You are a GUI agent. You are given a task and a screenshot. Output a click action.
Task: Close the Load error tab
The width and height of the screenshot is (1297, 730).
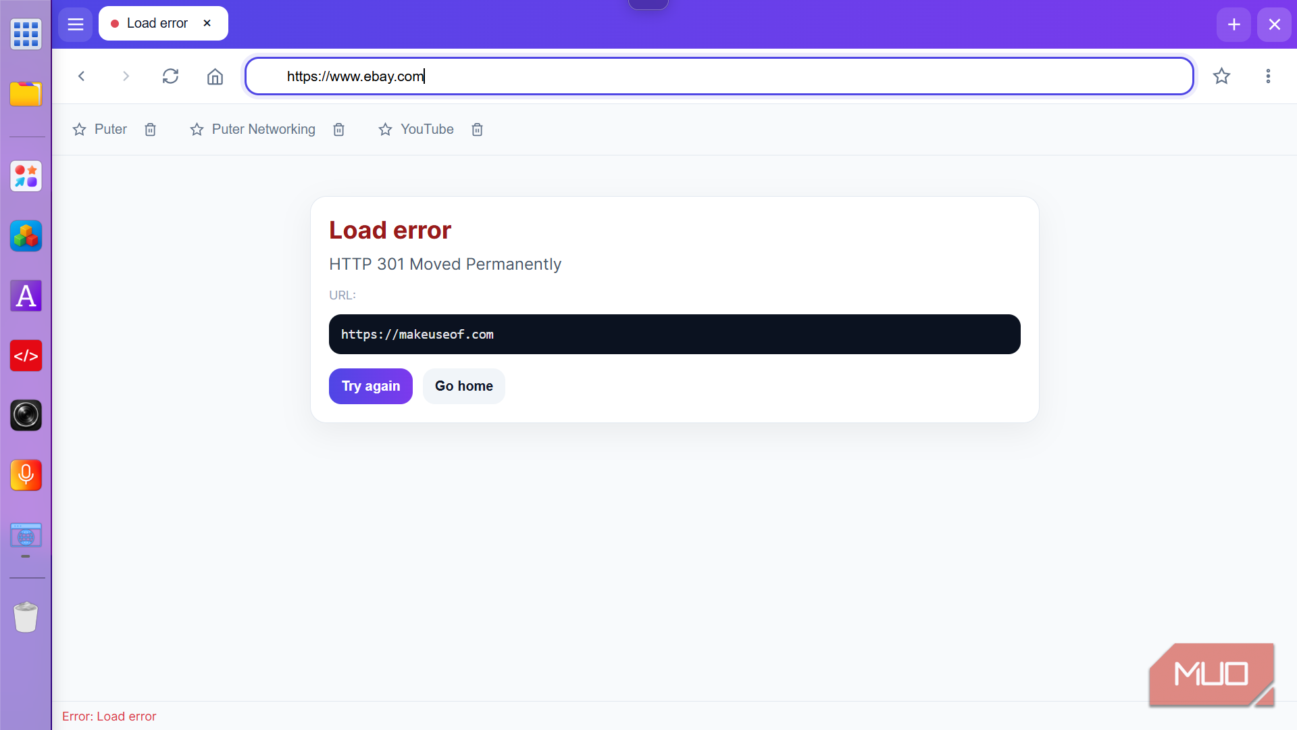click(x=207, y=23)
